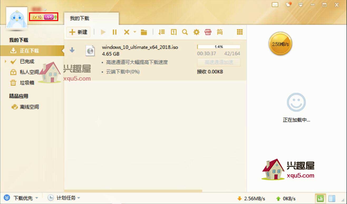Click the 新建 new task button
Screen dimensions: 347x204
[x=78, y=32]
